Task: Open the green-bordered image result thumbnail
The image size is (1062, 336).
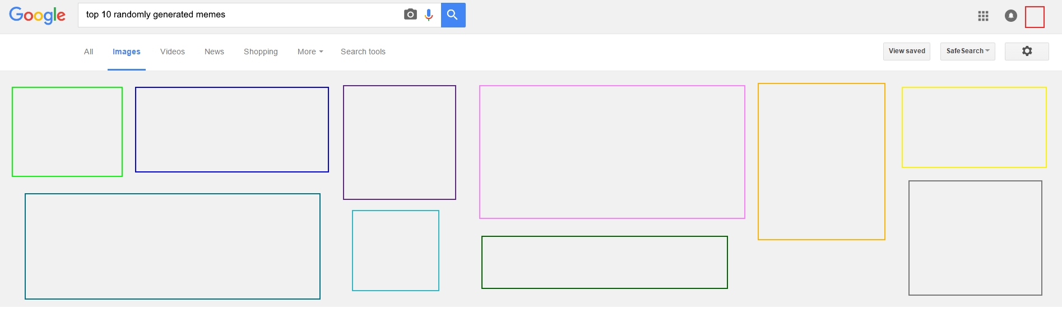Action: click(67, 132)
